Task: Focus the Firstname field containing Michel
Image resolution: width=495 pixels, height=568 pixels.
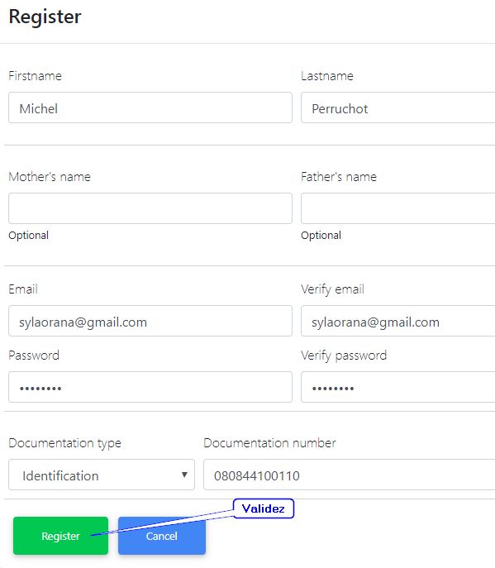Action: point(150,107)
